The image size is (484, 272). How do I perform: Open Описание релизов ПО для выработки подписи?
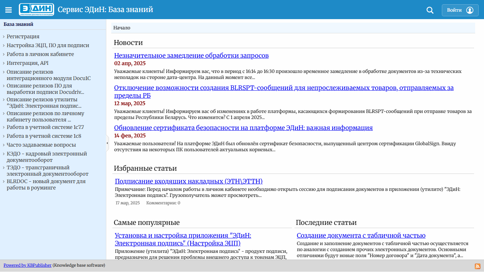point(45,89)
